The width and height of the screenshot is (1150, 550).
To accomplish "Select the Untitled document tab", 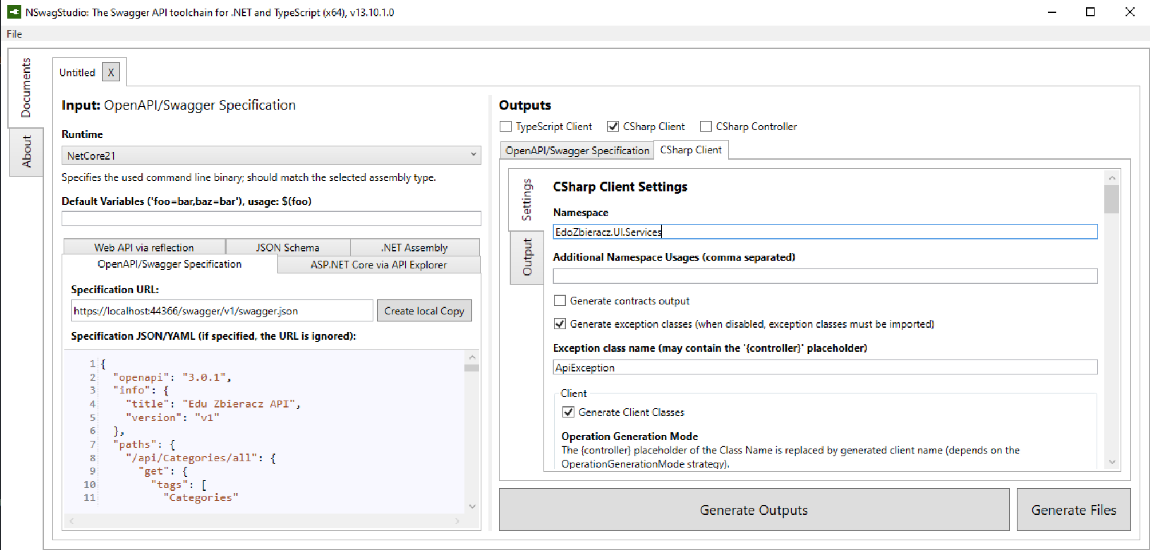I will pos(77,73).
